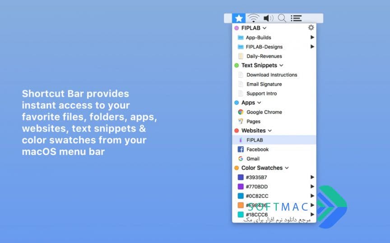Choose the Email Signature snippet

click(274, 84)
